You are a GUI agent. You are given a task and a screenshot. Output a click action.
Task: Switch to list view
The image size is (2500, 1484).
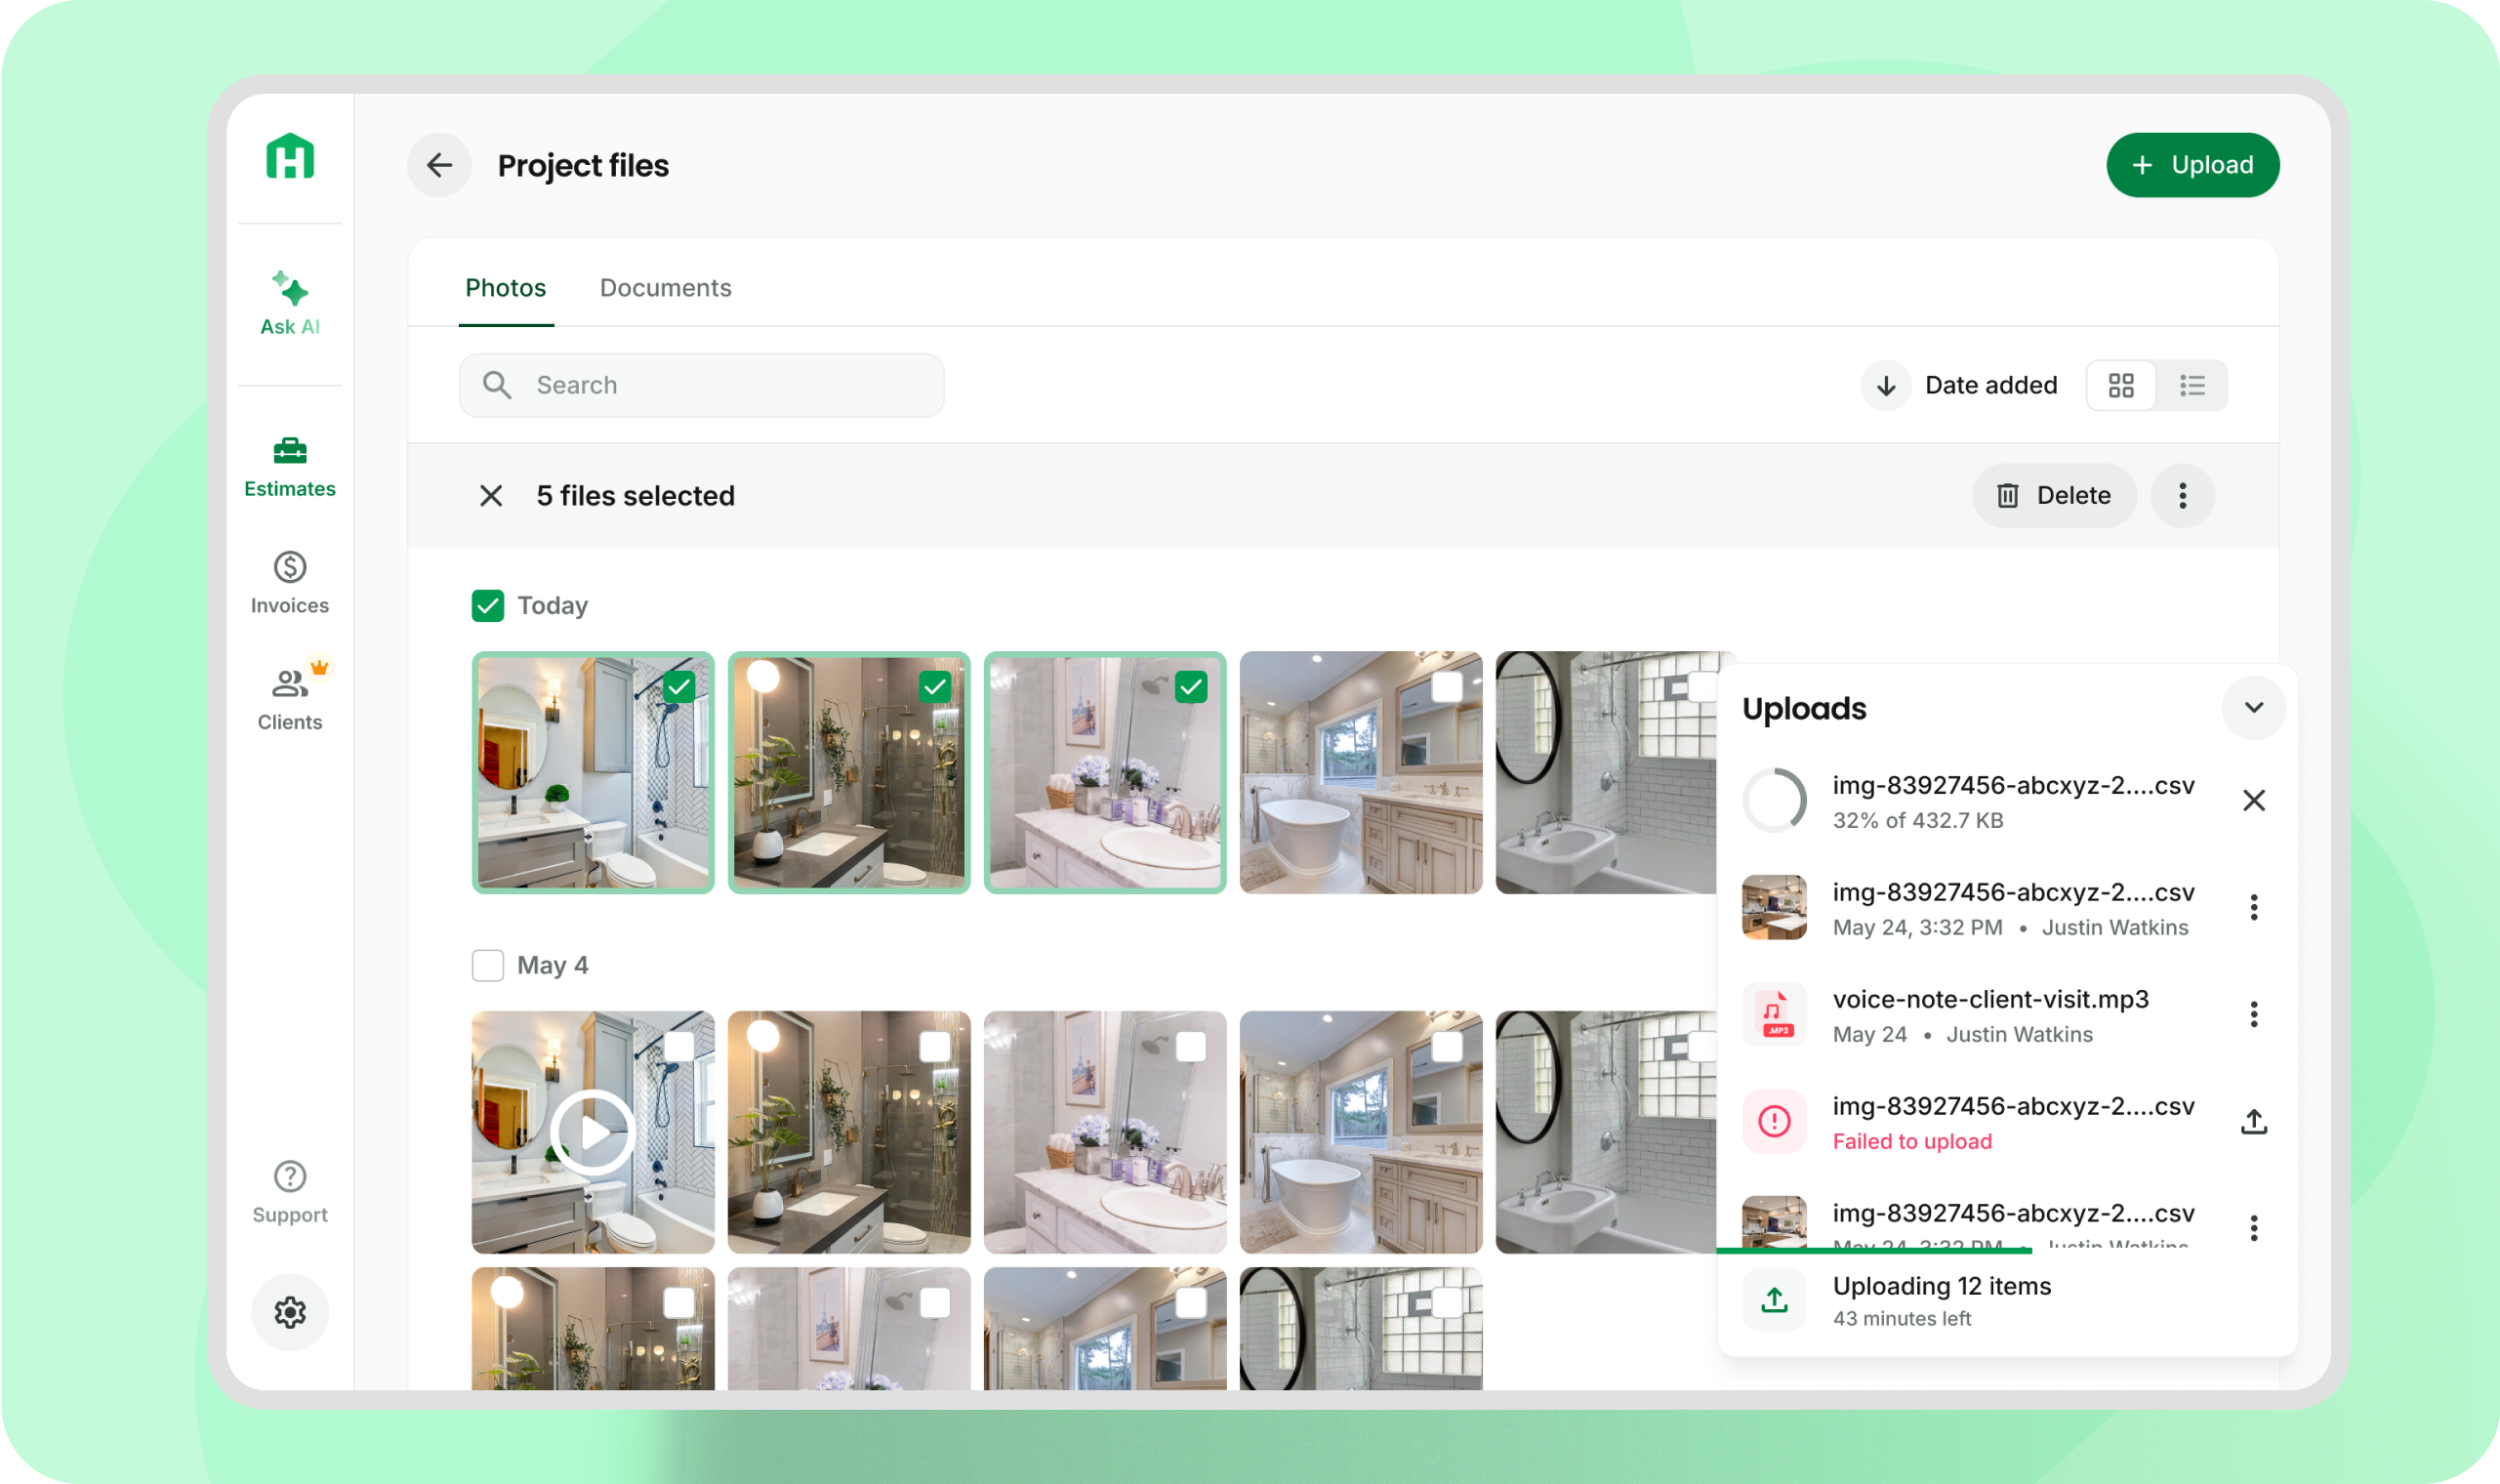tap(2193, 385)
